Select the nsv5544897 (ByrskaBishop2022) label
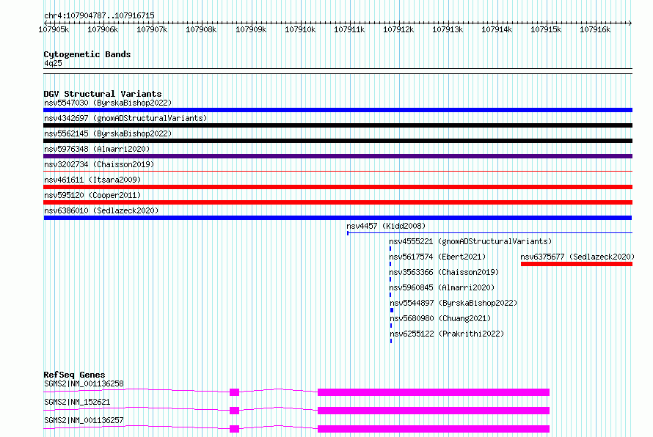This screenshot has height=437, width=653. point(453,303)
